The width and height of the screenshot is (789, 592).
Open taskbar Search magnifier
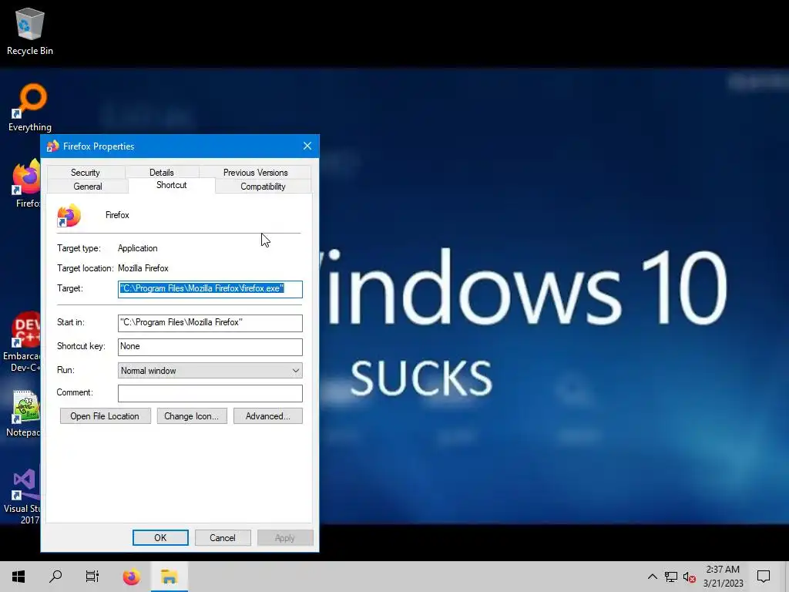pyautogui.click(x=55, y=577)
